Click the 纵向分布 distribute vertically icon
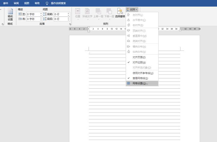This screenshot has height=142, width=217. pyautogui.click(x=129, y=52)
